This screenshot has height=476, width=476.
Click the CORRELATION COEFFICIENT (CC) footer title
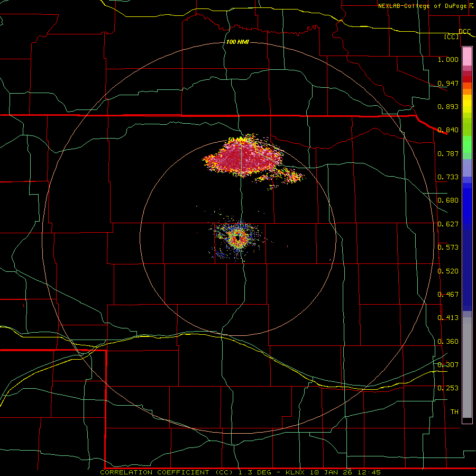(167, 472)
